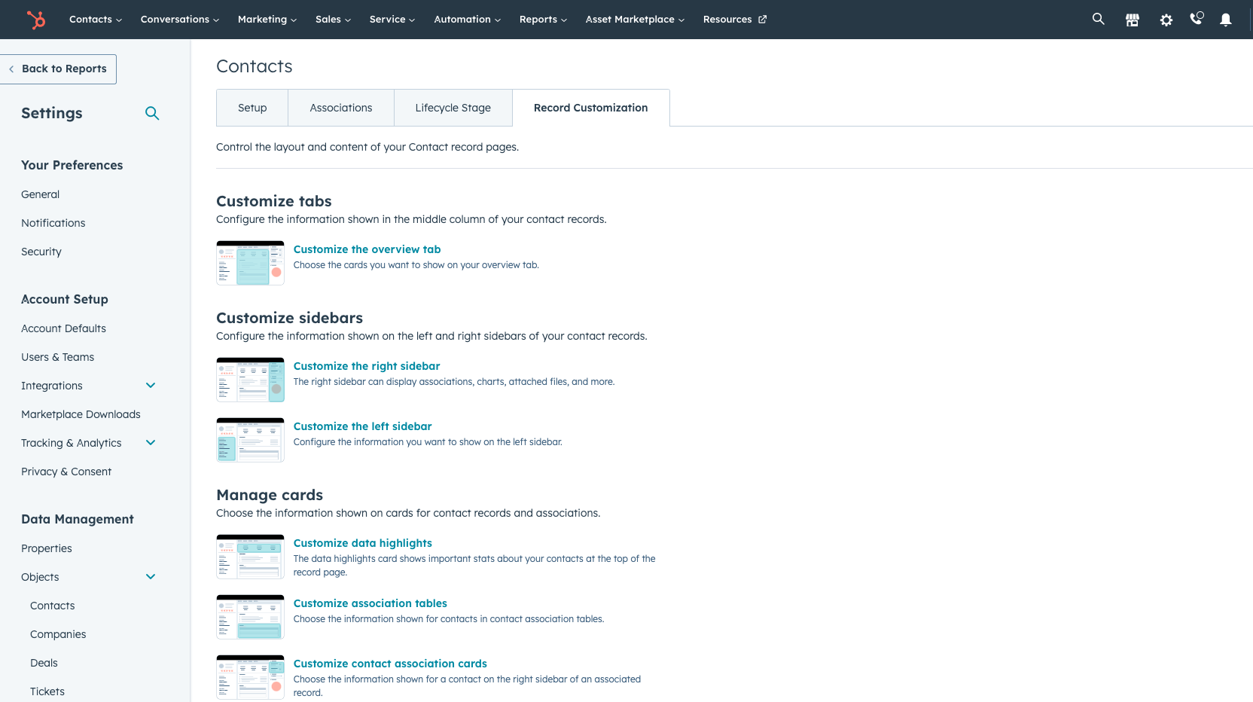Image resolution: width=1253 pixels, height=702 pixels.
Task: Open Marketplace Downloads settings
Action: [x=81, y=414]
